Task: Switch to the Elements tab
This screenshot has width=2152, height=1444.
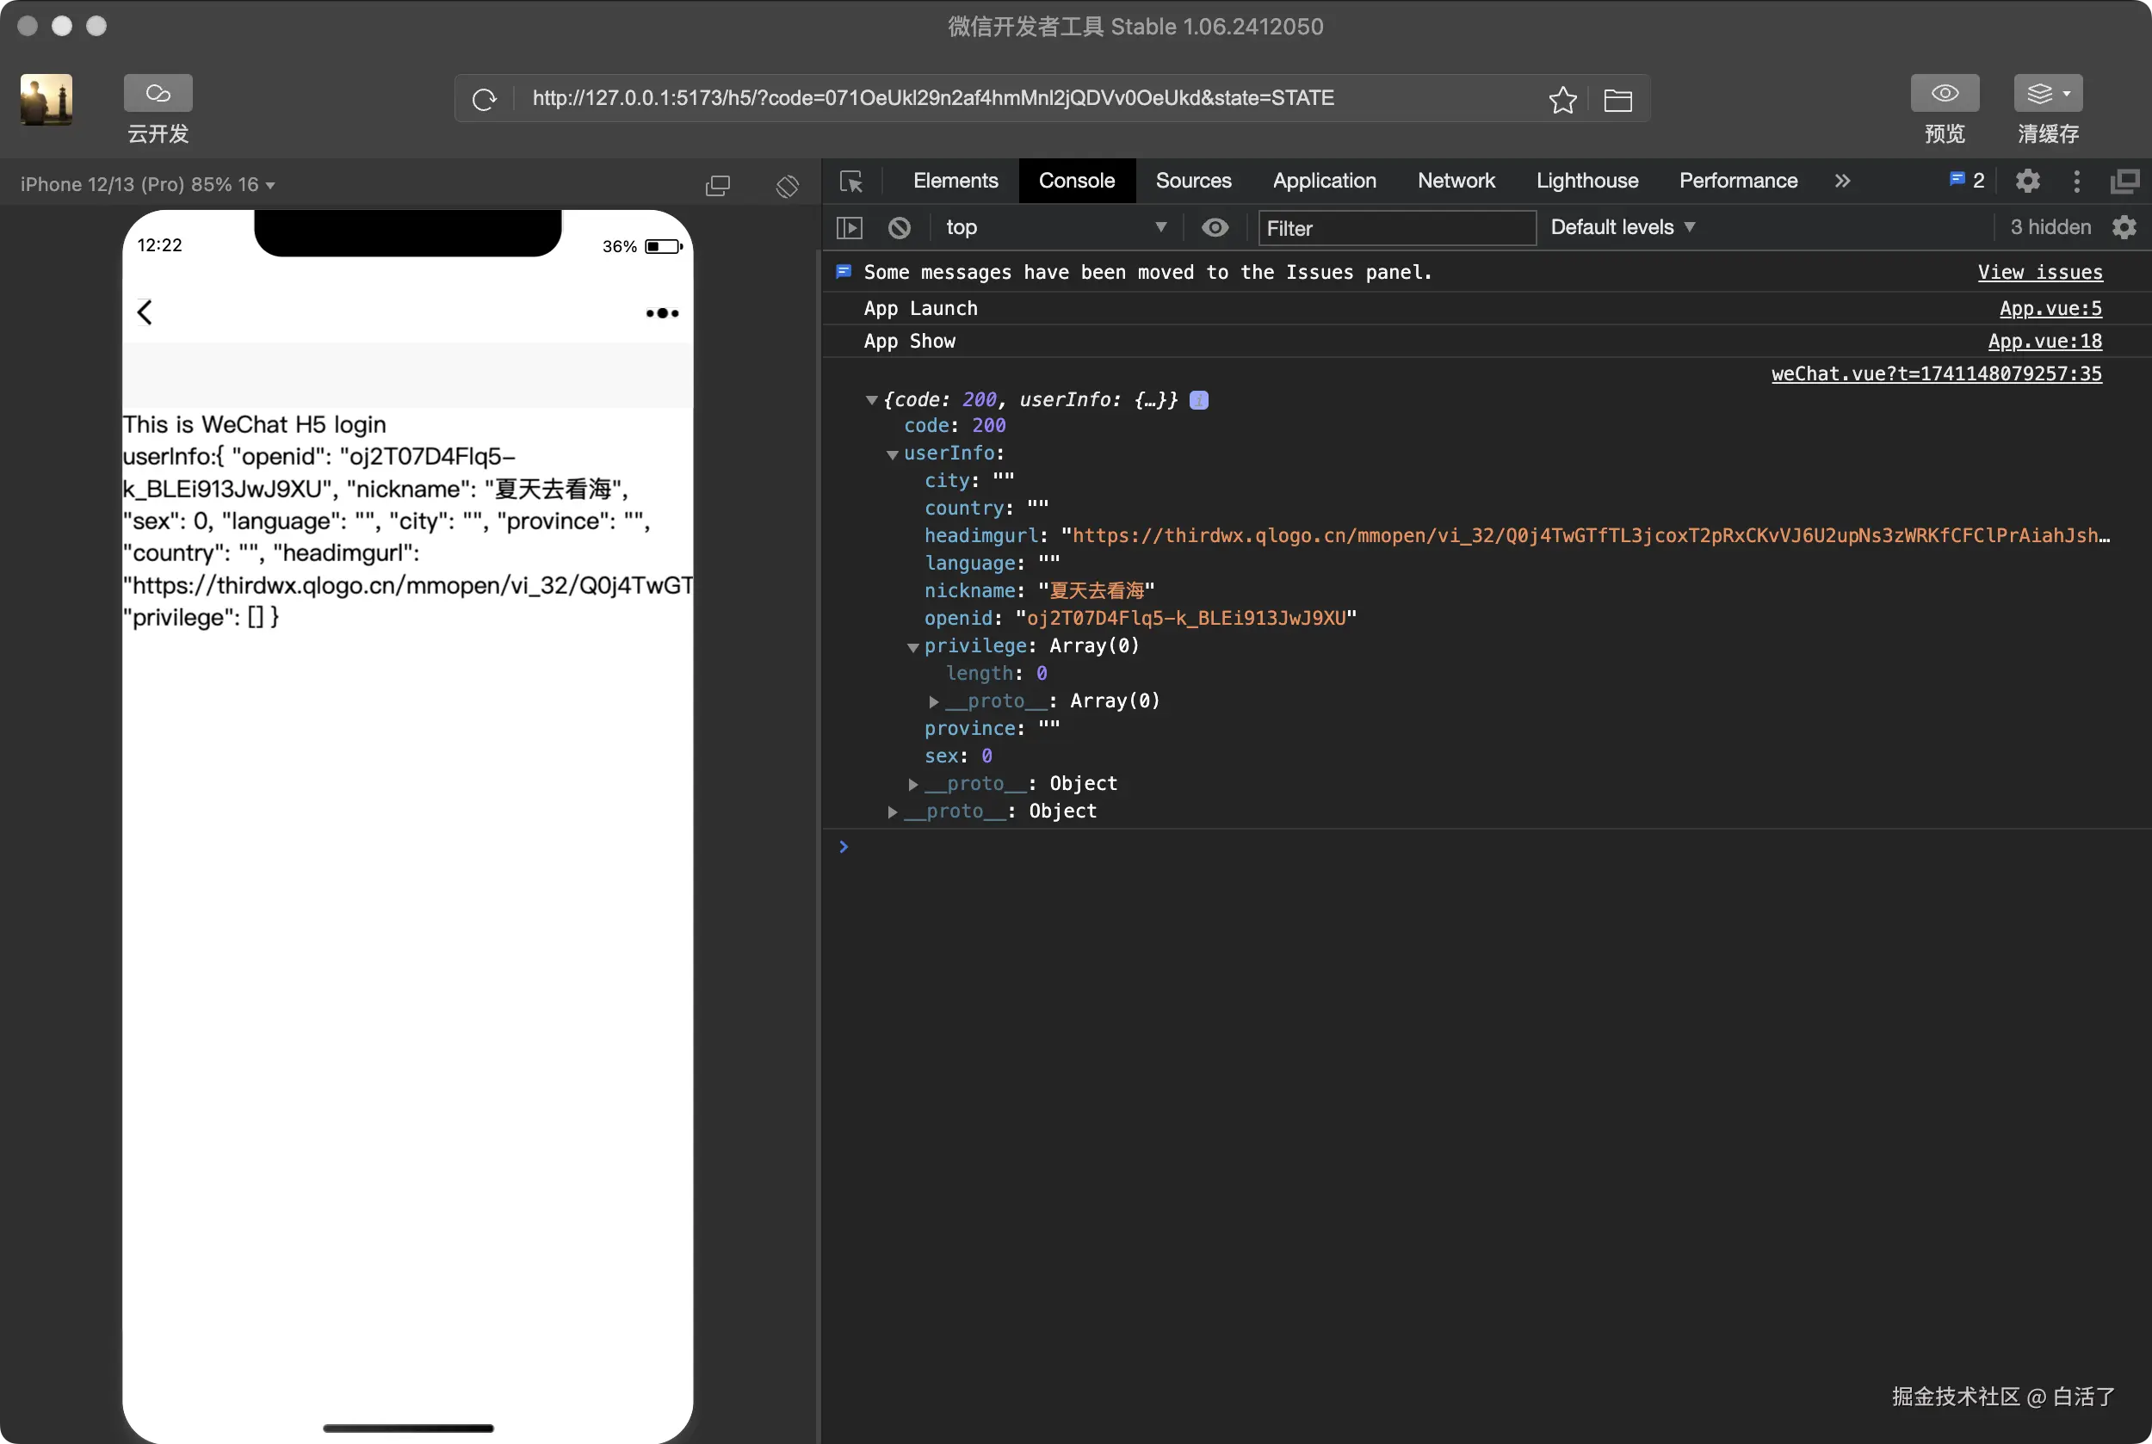Action: 955,181
